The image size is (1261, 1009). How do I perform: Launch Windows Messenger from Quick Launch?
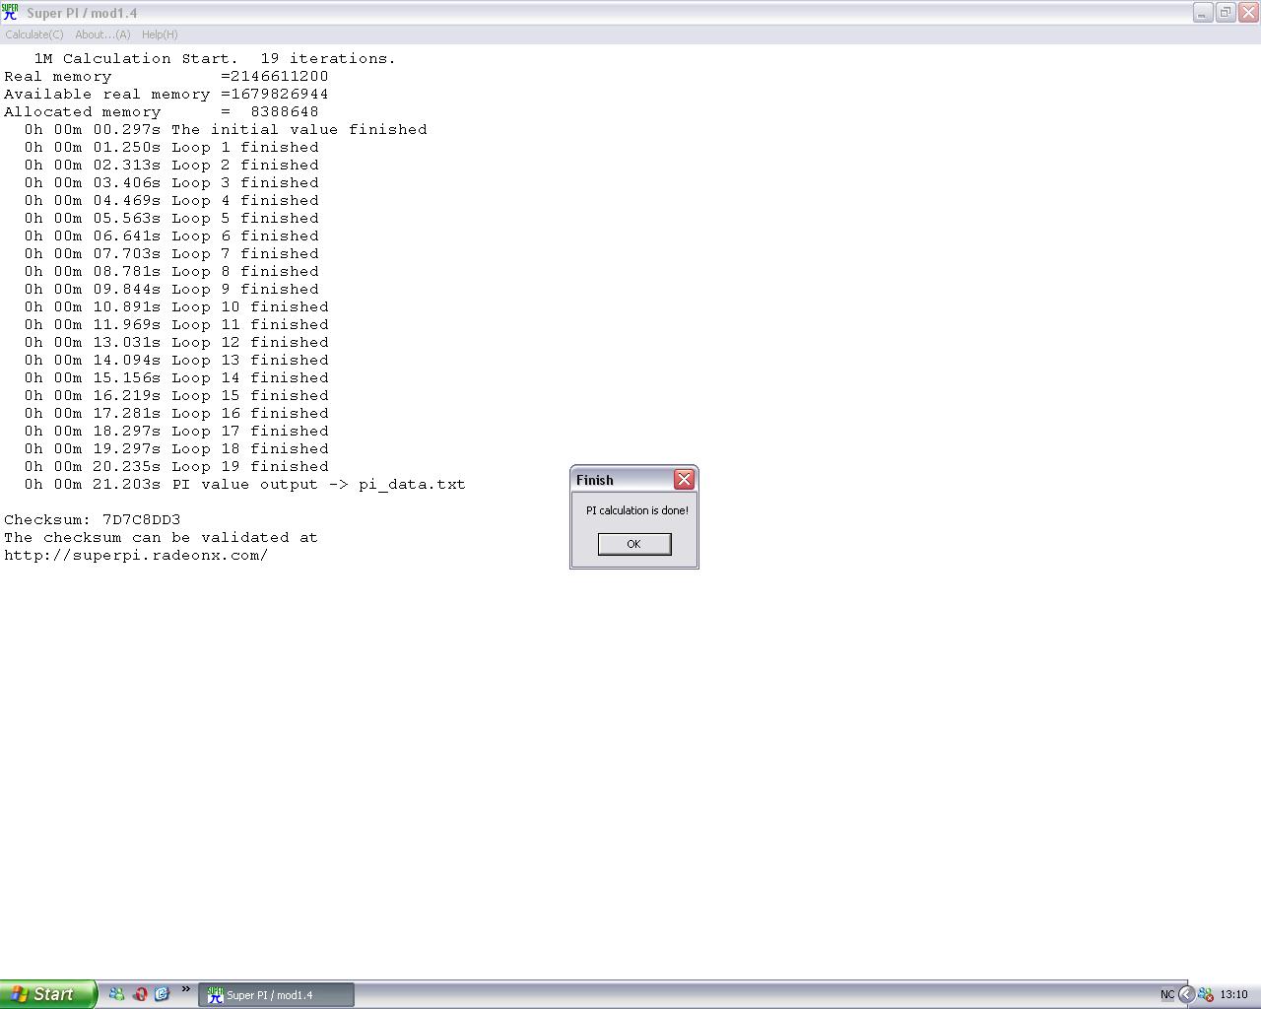[116, 994]
